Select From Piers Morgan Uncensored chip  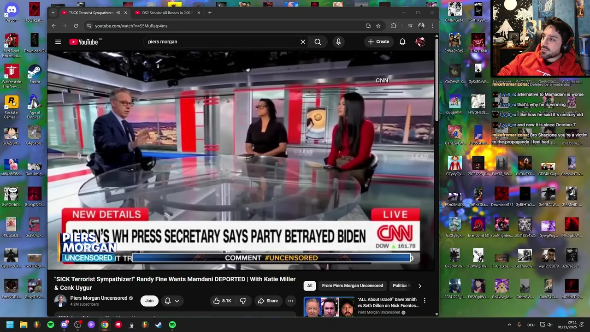(x=353, y=286)
